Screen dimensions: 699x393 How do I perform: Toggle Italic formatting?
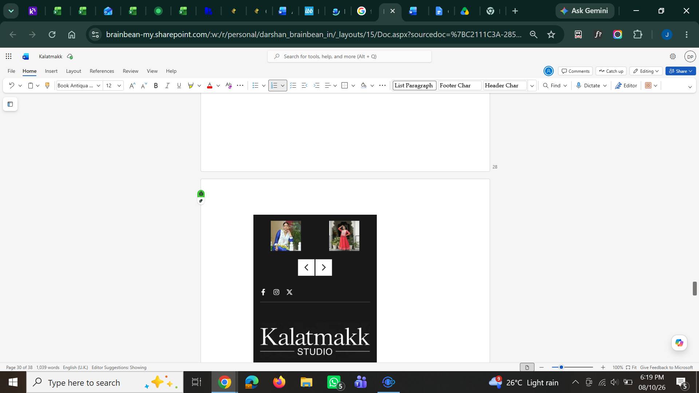[167, 86]
